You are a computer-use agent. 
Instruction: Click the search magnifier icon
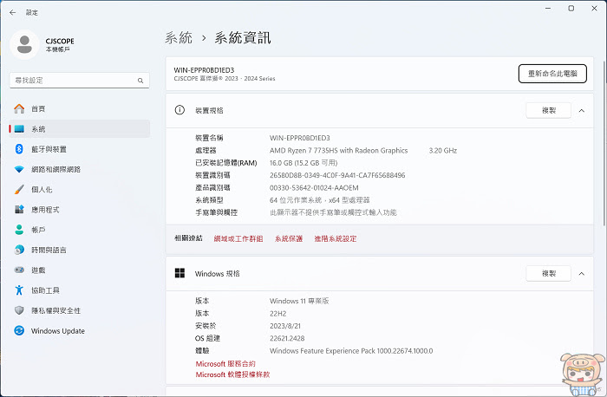click(140, 81)
